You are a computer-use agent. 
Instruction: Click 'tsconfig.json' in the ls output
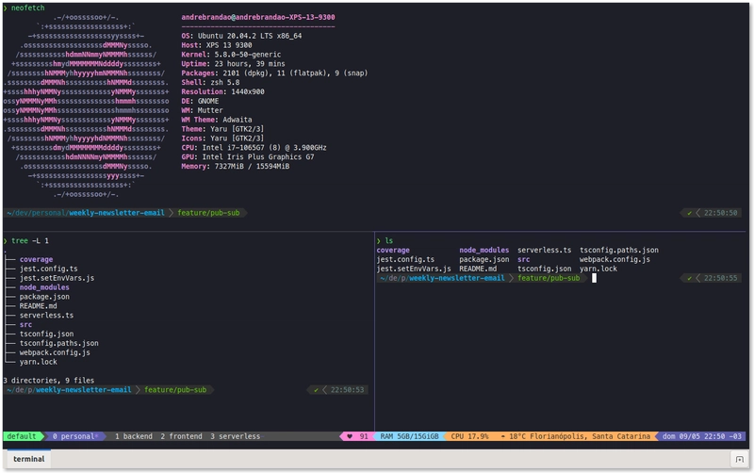[545, 269]
